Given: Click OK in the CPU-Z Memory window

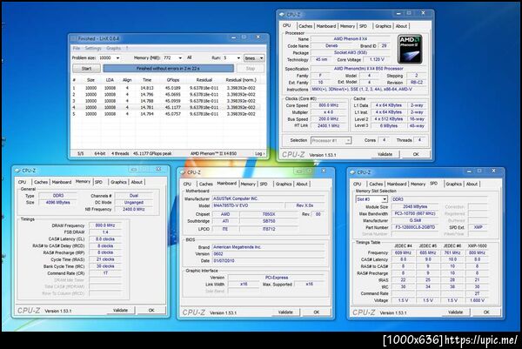Looking at the screenshot, I should click(151, 310).
